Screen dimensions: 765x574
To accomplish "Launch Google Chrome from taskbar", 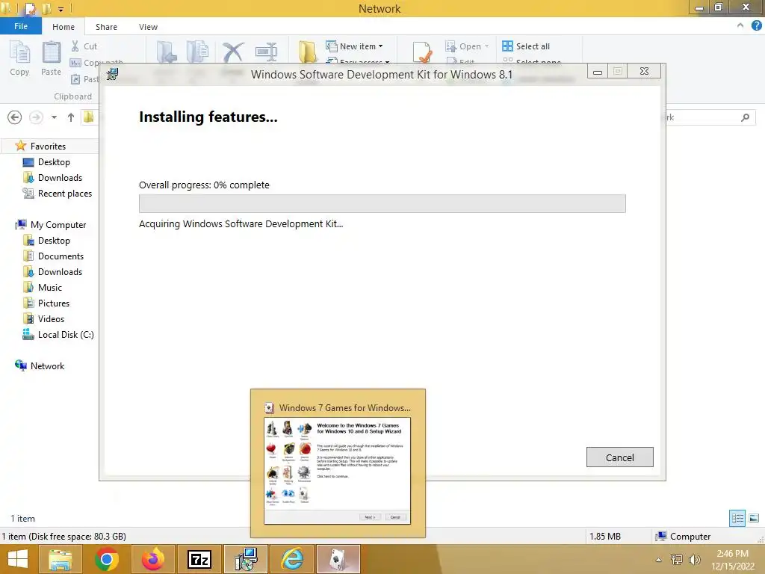I will pyautogui.click(x=107, y=559).
